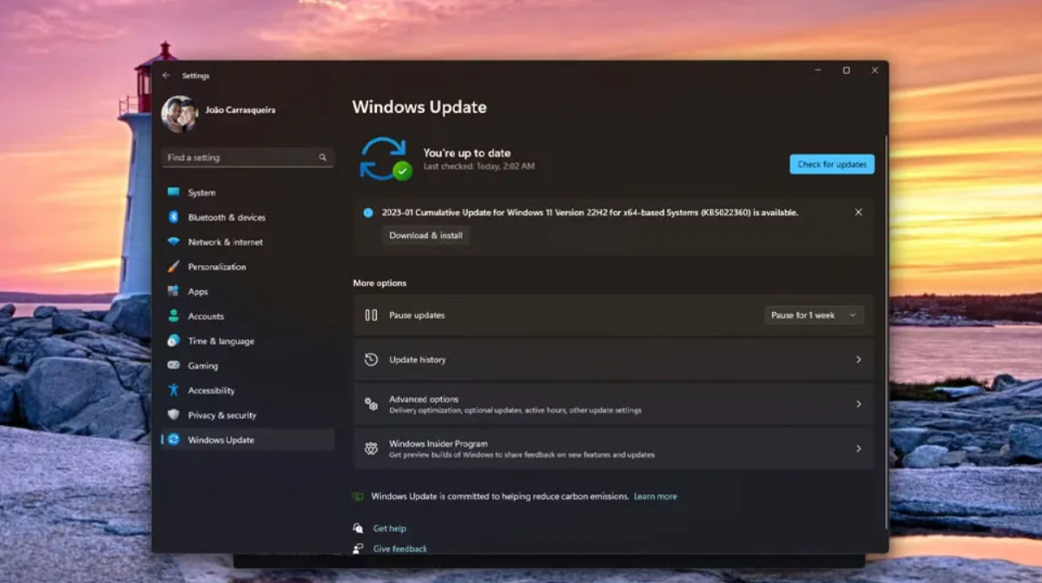Screen dimensions: 1042x583
Task: Go to Gaming settings section
Action: (203, 366)
